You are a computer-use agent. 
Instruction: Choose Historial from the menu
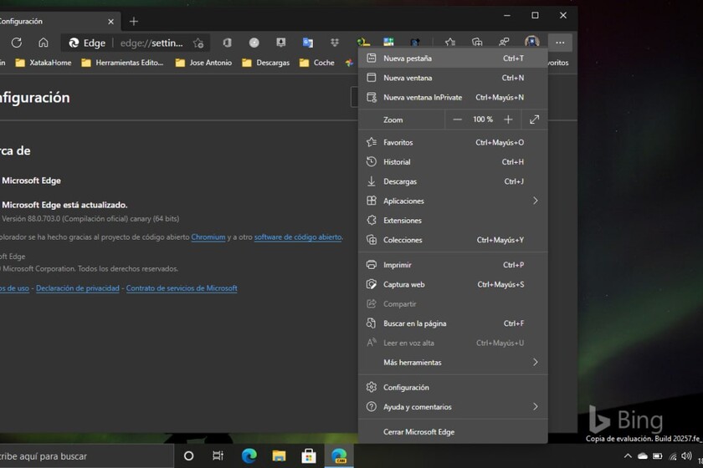(x=397, y=162)
